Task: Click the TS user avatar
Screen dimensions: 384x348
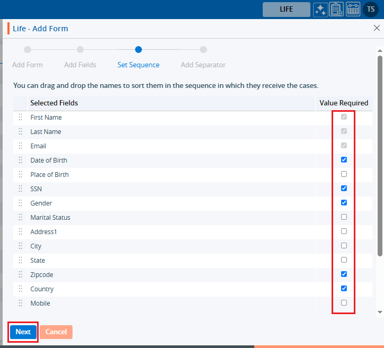Action: pos(371,10)
